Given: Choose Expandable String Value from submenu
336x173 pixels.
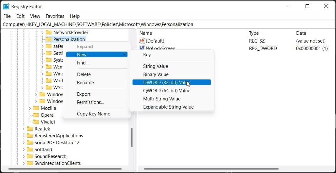Looking at the screenshot, I should 172,107.
